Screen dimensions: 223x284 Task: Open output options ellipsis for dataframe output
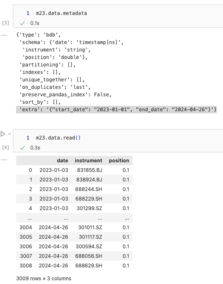click(4, 160)
